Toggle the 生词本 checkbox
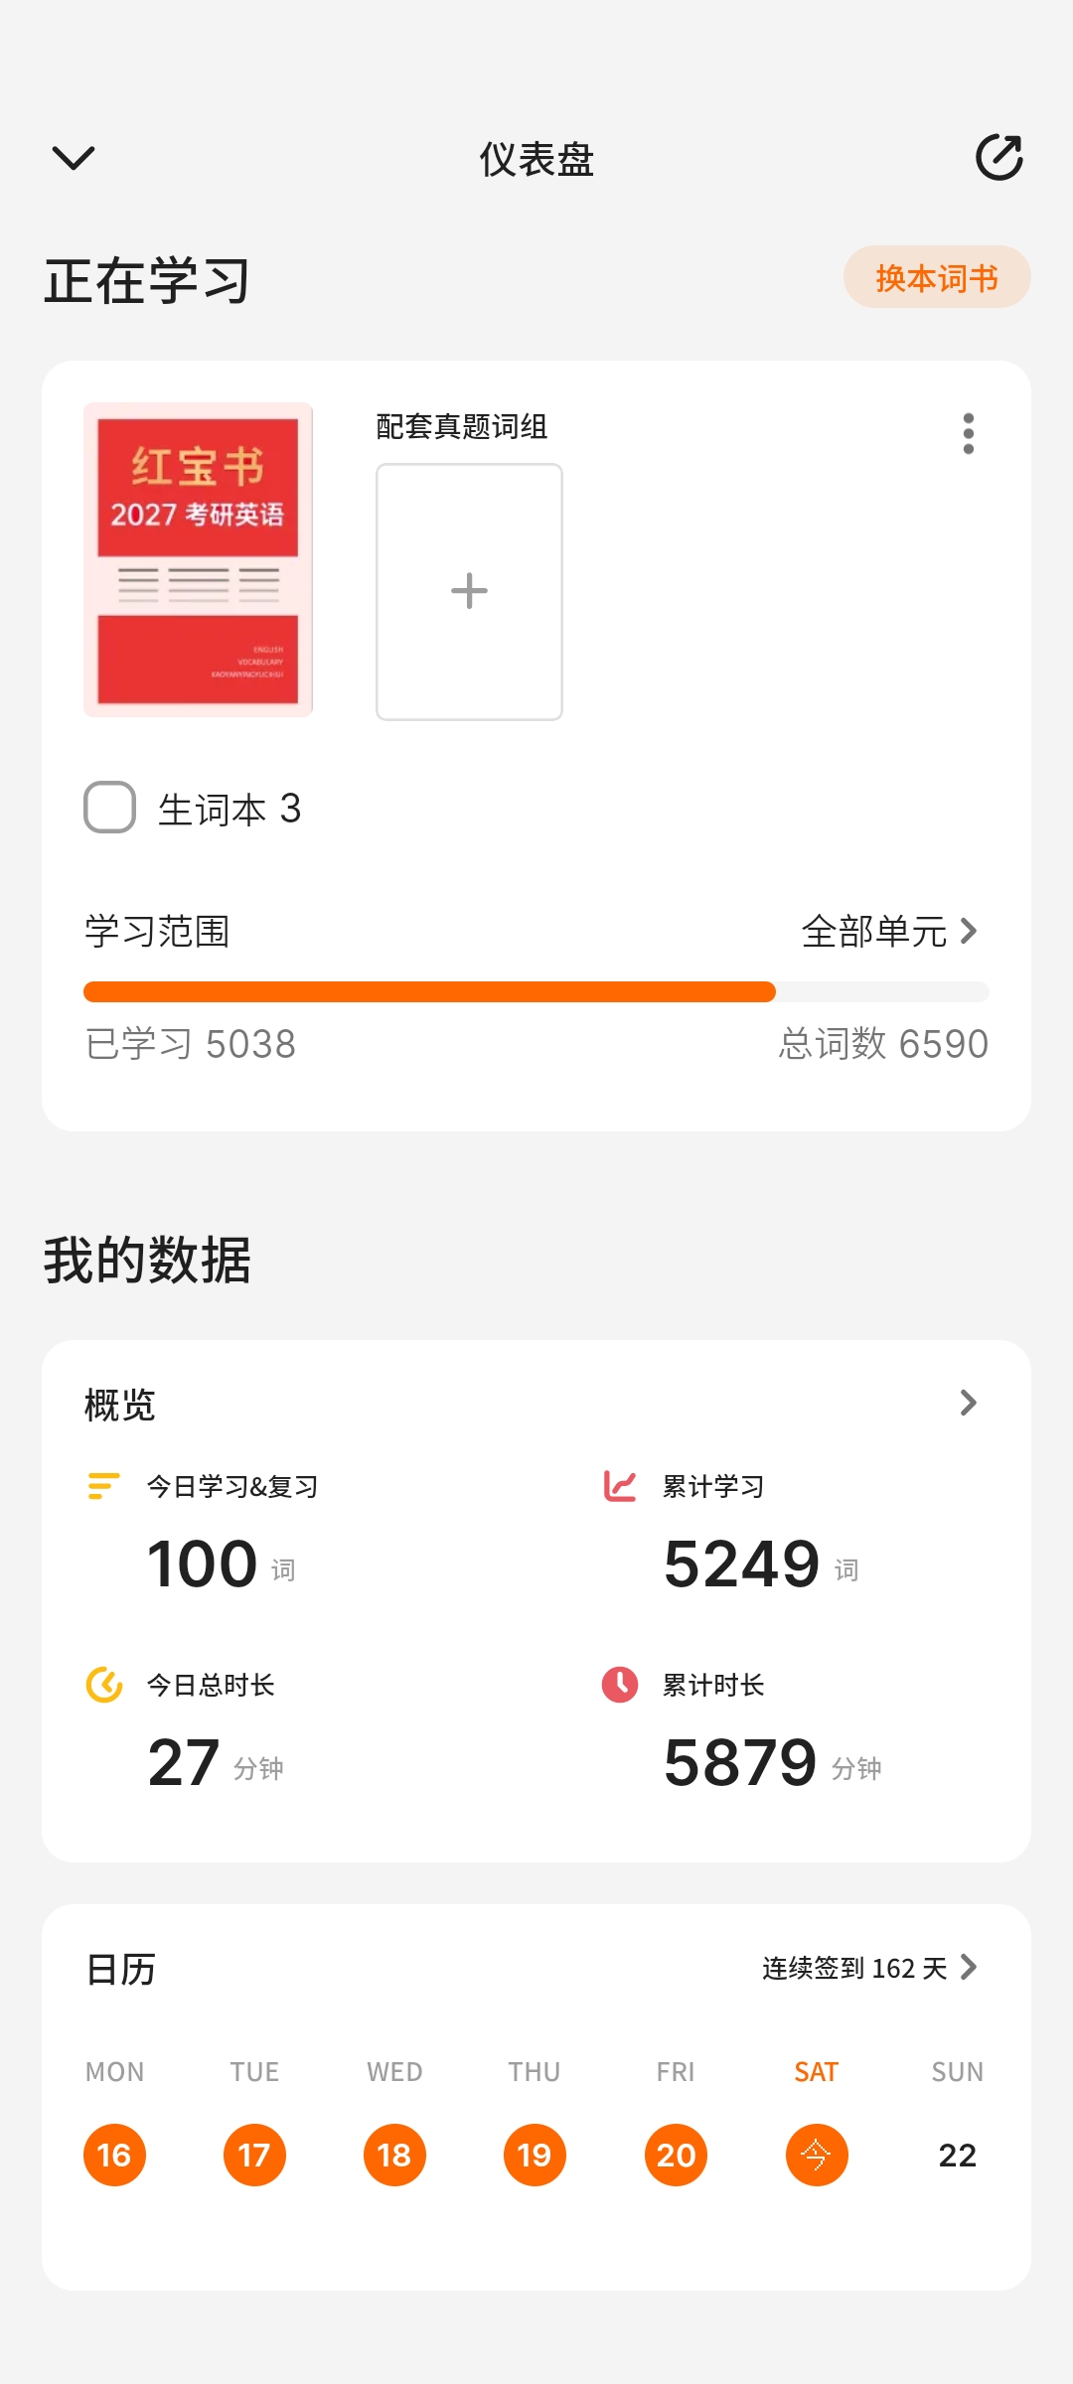This screenshot has height=2384, width=1073. click(x=110, y=808)
